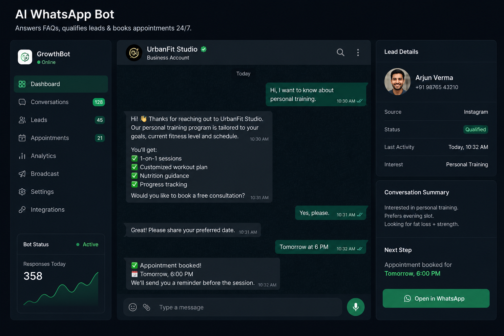The image size is (504, 336).
Task: Click the '358' responses count
Action: pos(33,276)
